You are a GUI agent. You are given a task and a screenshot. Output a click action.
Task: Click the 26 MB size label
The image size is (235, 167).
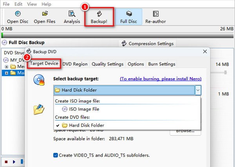[227, 29]
